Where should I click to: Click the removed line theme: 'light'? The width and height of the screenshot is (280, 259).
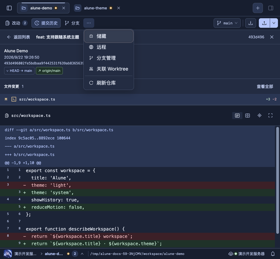click(138, 185)
